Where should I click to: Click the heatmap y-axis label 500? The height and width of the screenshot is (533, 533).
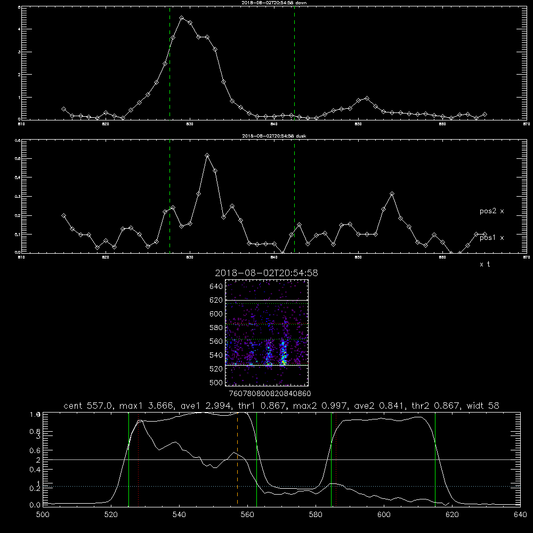tap(216, 382)
